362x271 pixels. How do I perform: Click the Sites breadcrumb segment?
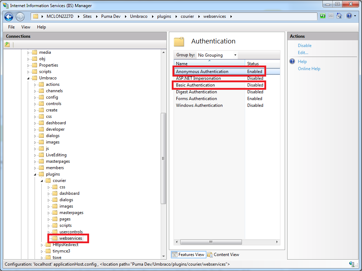tap(87, 16)
